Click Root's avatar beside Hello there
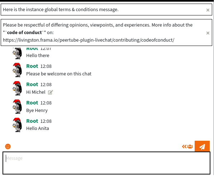This screenshot has height=177, width=214. [17, 53]
